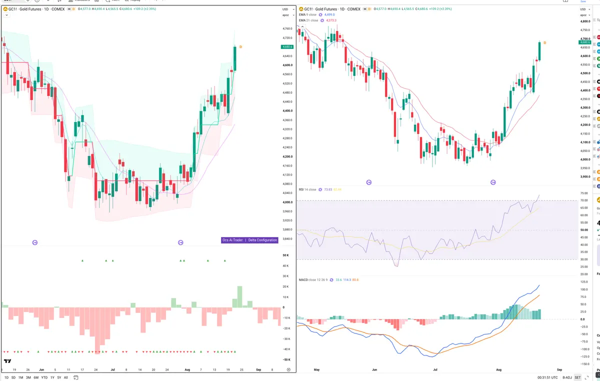Screen dimensions: 600x381
Task: Click the fullscreen chart toggle icon at bottom right
Action: click(x=586, y=377)
